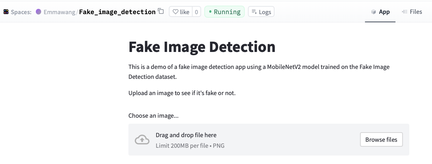The width and height of the screenshot is (432, 164).
Task: Click the Hugging Face Spaces logo icon
Action: (x=6, y=12)
